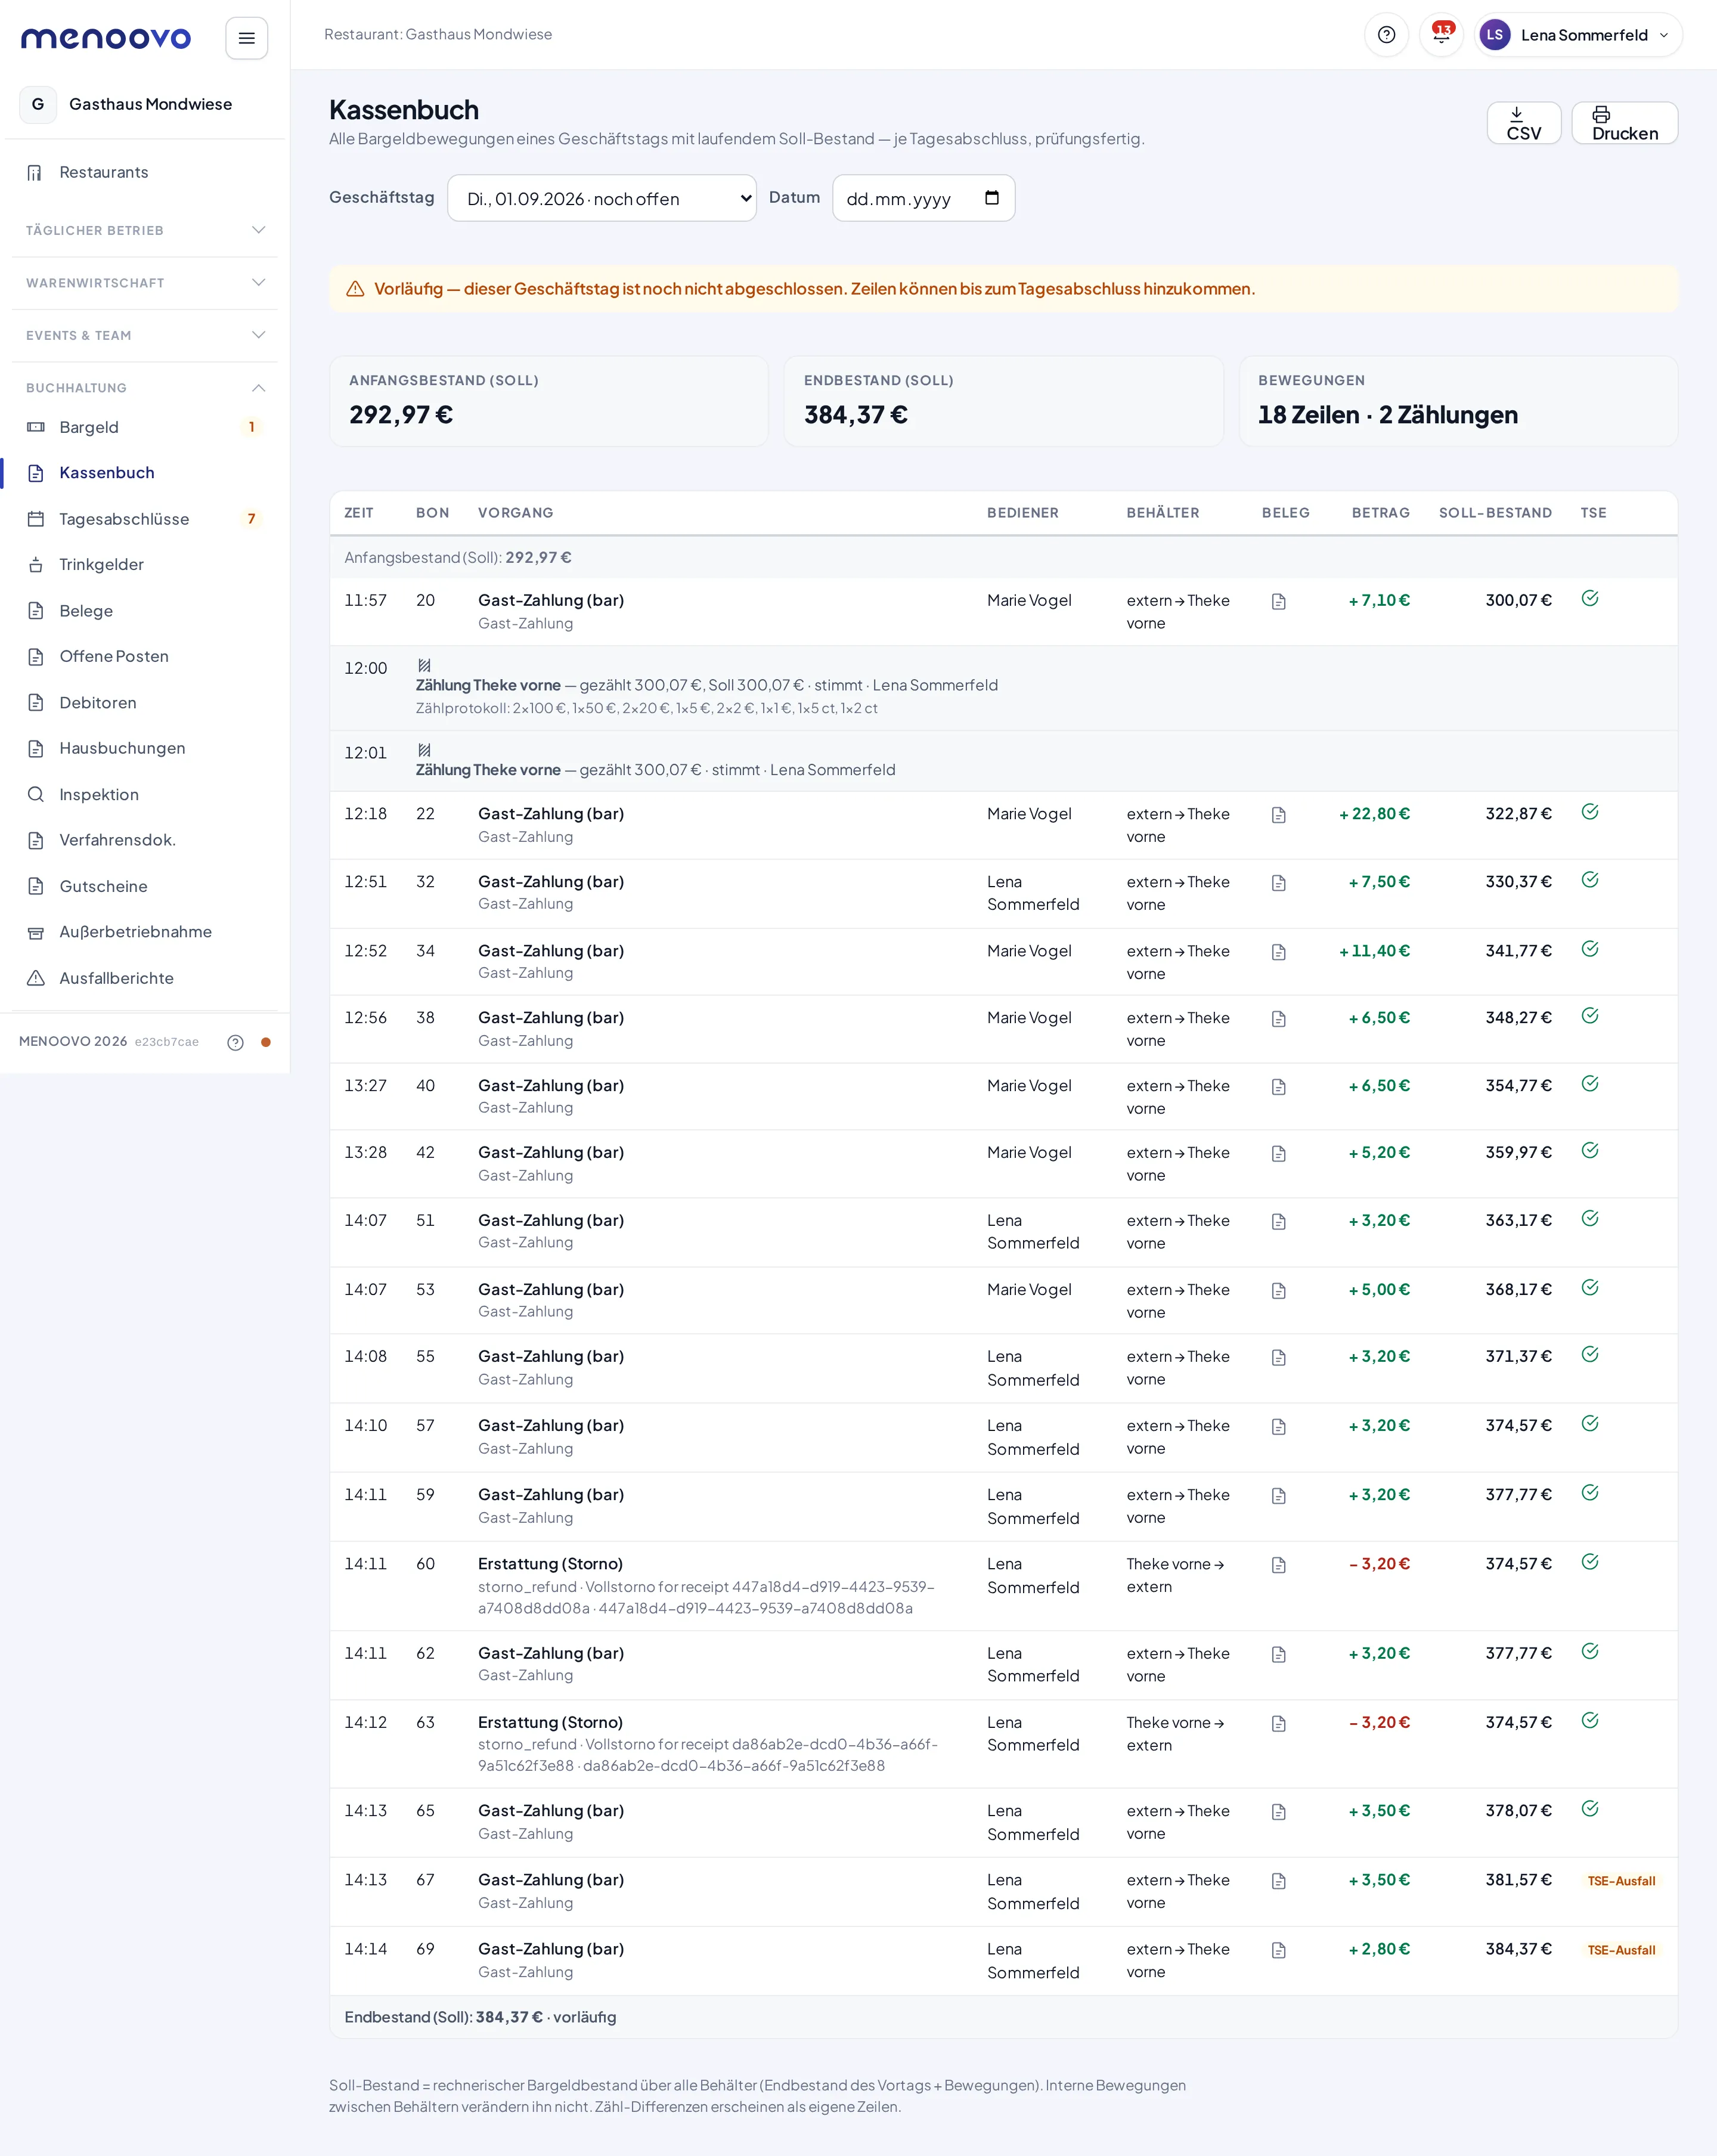Navigate to Ausfallberichte
1717x2156 pixels.
(x=145, y=978)
